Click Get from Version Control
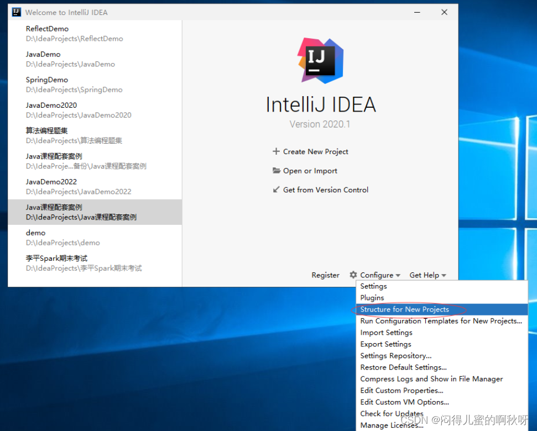 [325, 190]
